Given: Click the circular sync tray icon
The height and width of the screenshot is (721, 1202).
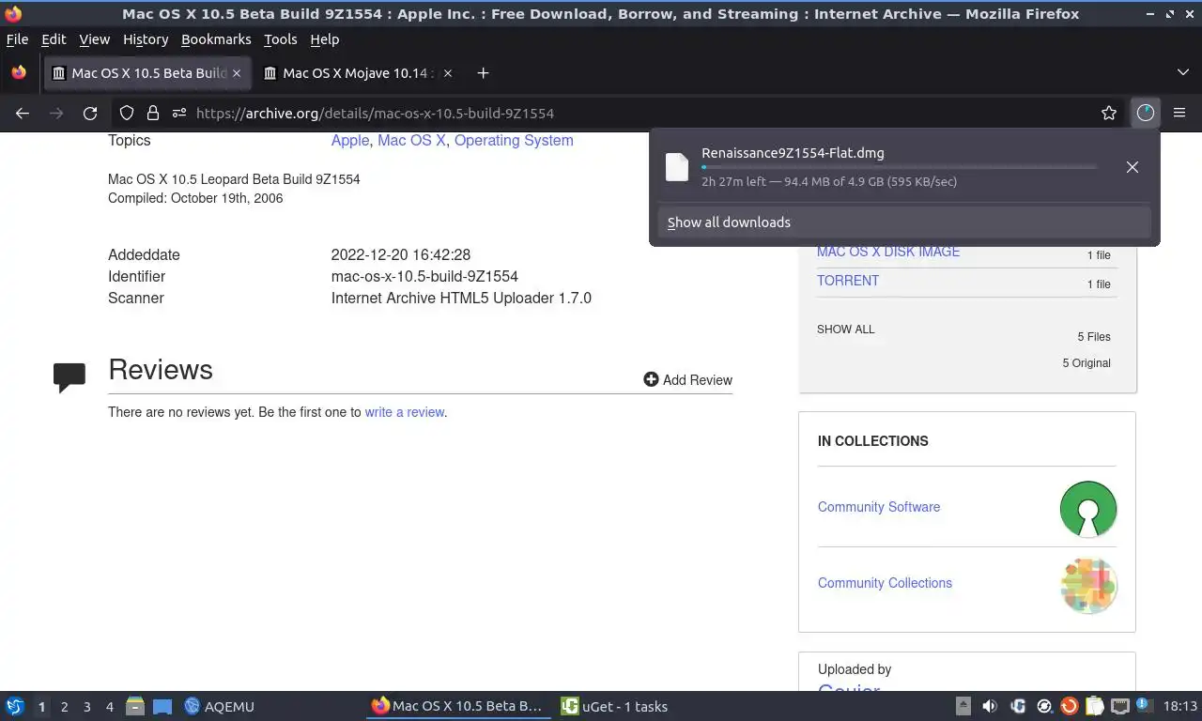Looking at the screenshot, I should (1043, 706).
